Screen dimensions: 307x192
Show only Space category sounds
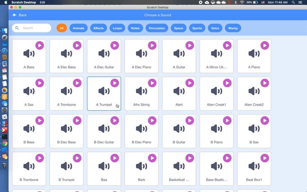(x=178, y=28)
